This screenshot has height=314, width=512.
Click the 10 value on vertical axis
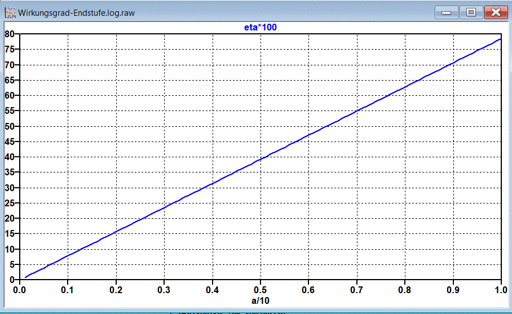[x=9, y=249]
